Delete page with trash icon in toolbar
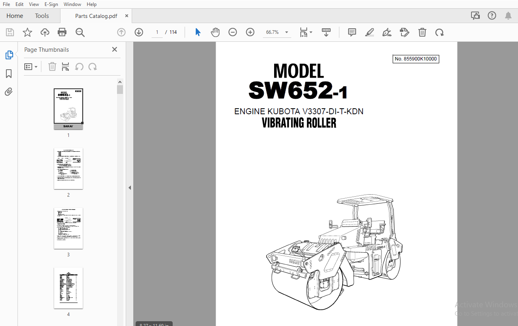The height and width of the screenshot is (326, 518). pyautogui.click(x=422, y=32)
